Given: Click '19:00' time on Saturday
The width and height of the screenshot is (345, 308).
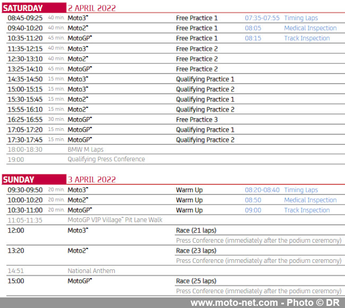Looking at the screenshot, I should coord(16,160).
